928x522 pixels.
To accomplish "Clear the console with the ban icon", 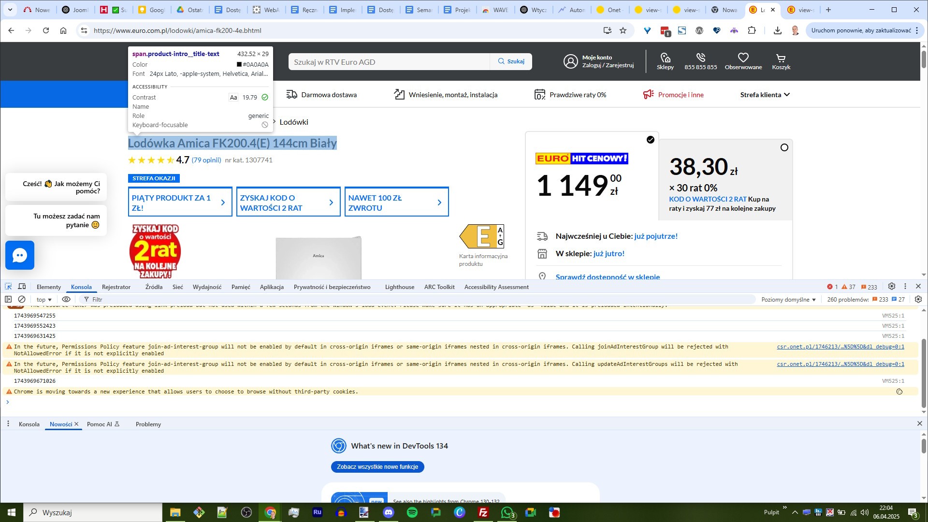I will 22,300.
